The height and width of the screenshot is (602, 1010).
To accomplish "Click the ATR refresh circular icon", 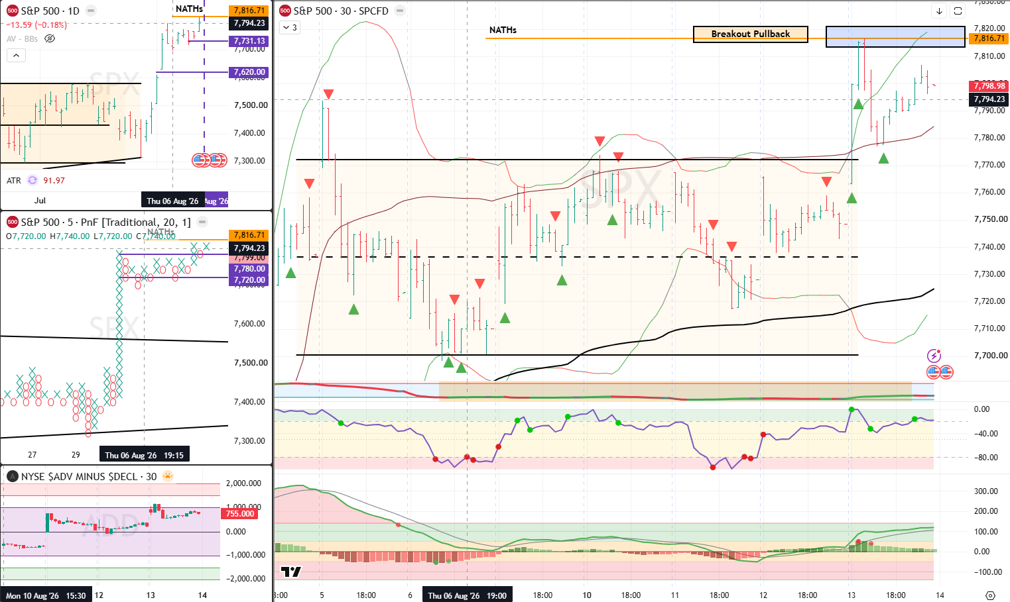I will [x=32, y=180].
